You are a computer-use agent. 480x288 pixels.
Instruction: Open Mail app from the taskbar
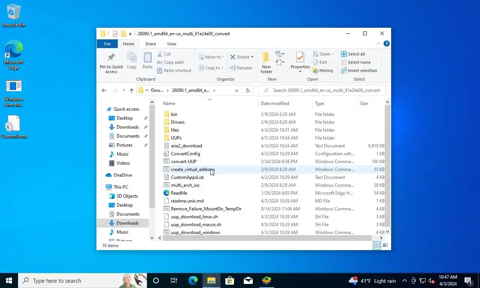[x=248, y=280]
